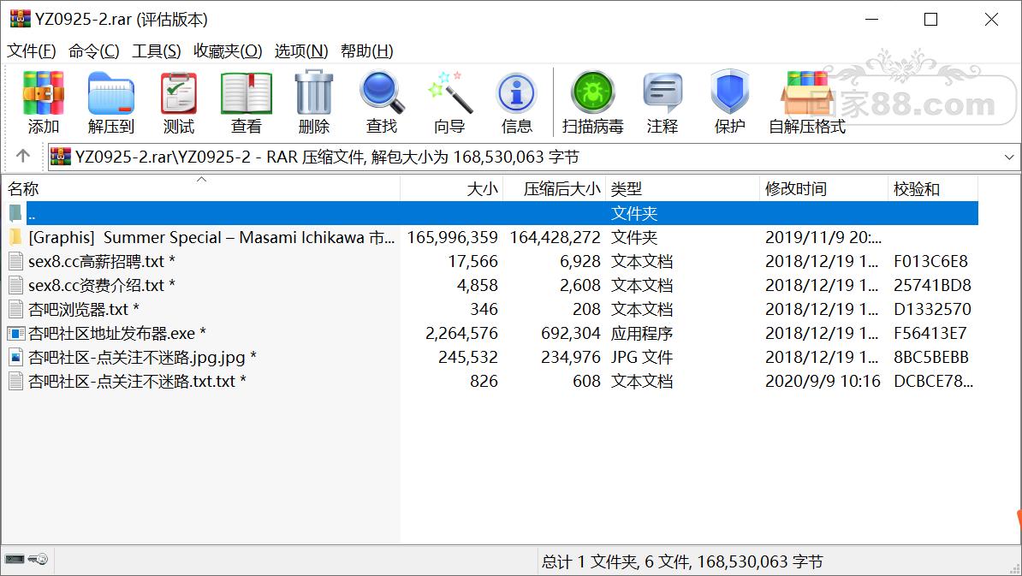Open the 选项(N) menu
1022x576 pixels.
pyautogui.click(x=301, y=50)
